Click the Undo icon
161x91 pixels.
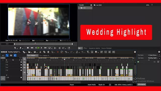[66, 52]
